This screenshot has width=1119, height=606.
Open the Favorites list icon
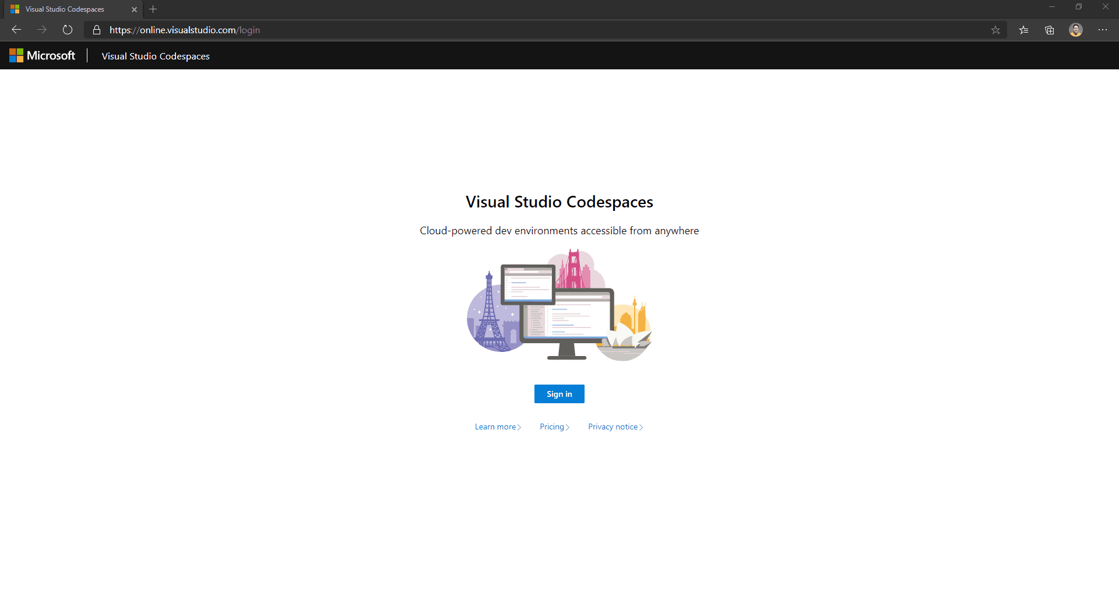[x=1023, y=30]
